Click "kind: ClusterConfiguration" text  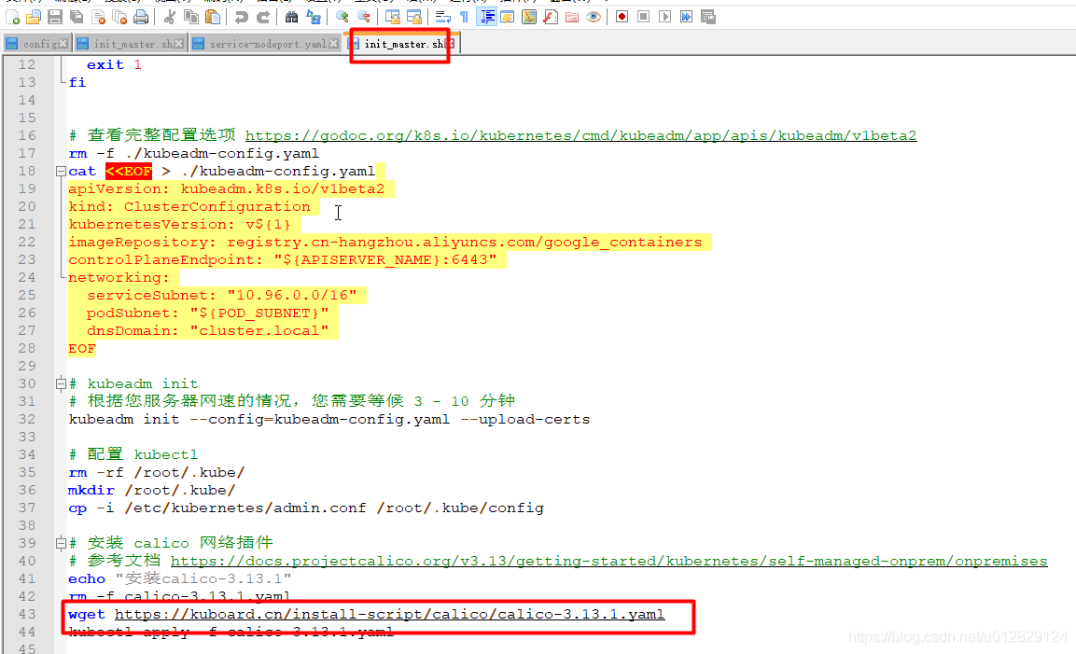pos(189,206)
